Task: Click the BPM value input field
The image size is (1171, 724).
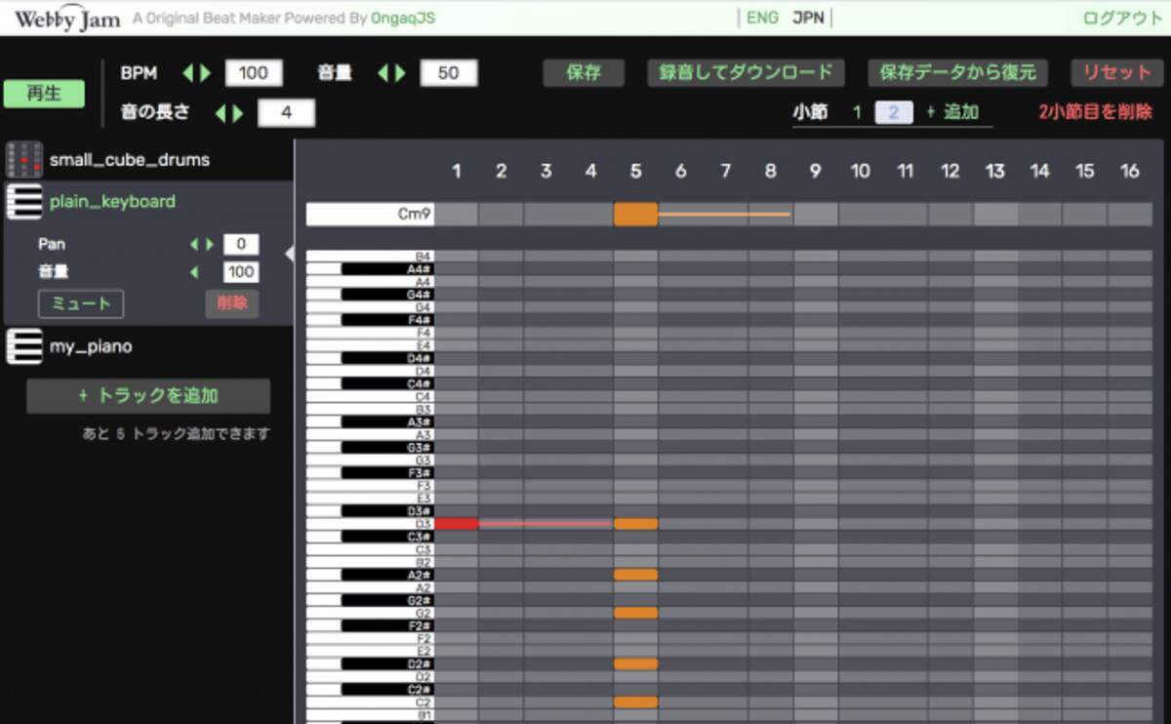Action: coord(254,74)
